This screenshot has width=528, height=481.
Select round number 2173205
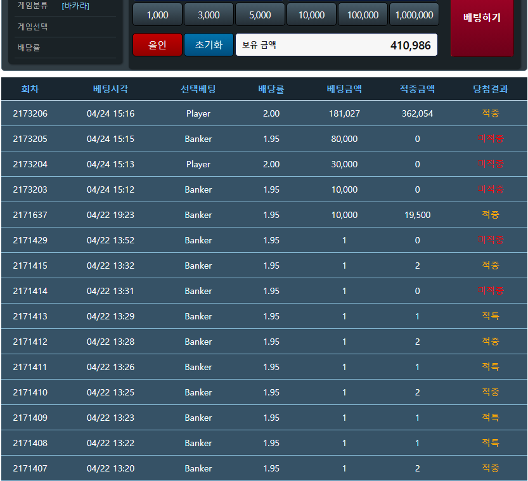30,139
